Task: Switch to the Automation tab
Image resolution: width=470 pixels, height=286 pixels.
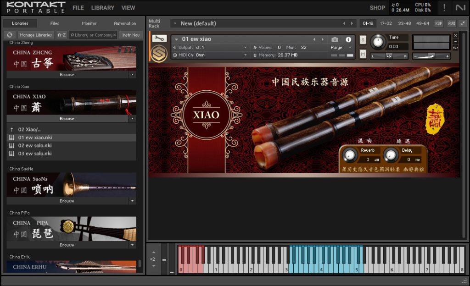Action: click(x=125, y=23)
